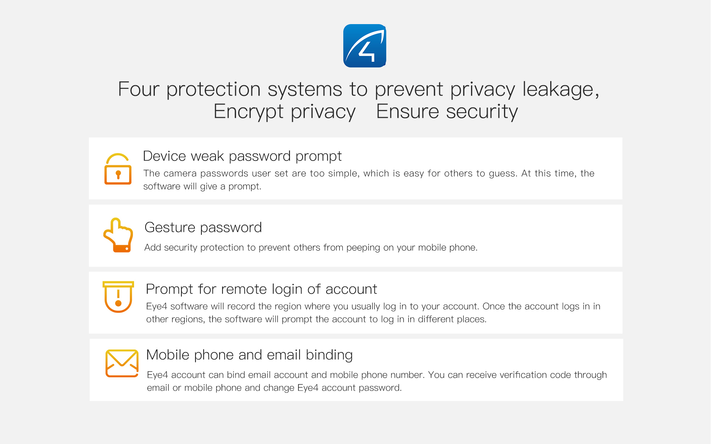Click the Device weak password card background
This screenshot has height=444, width=711.
click(x=355, y=169)
